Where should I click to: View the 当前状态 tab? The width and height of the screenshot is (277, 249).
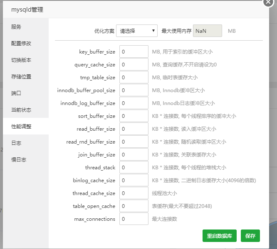point(26,110)
